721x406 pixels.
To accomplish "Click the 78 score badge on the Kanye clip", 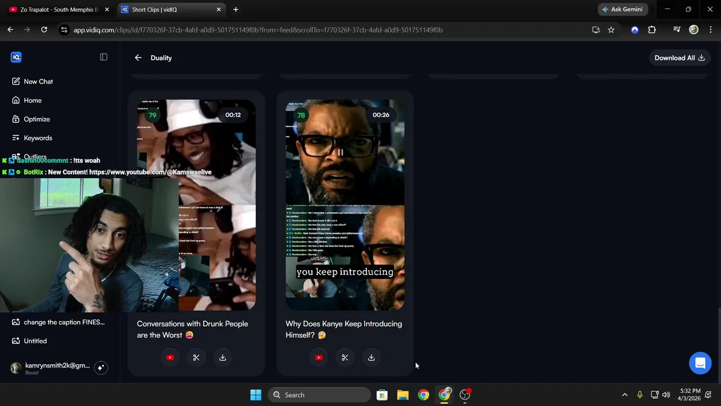I will 301,115.
